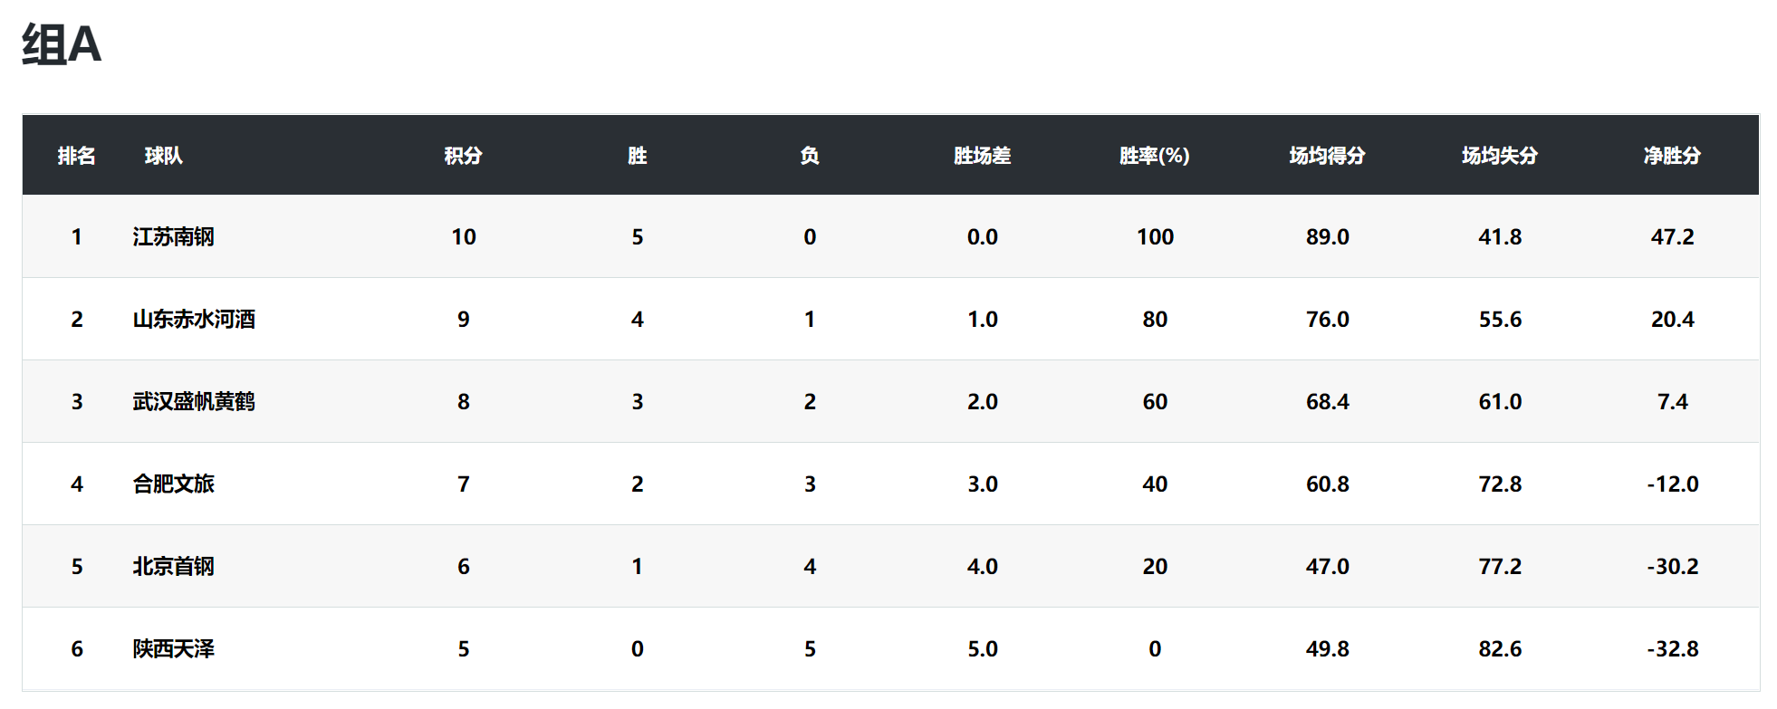The height and width of the screenshot is (709, 1777).
Task: Click the 陕西天泽 team name
Action: [x=173, y=649]
